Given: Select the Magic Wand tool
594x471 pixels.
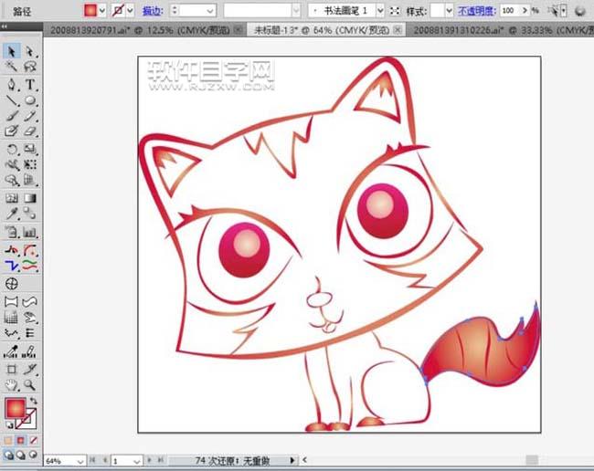Looking at the screenshot, I should [12, 68].
